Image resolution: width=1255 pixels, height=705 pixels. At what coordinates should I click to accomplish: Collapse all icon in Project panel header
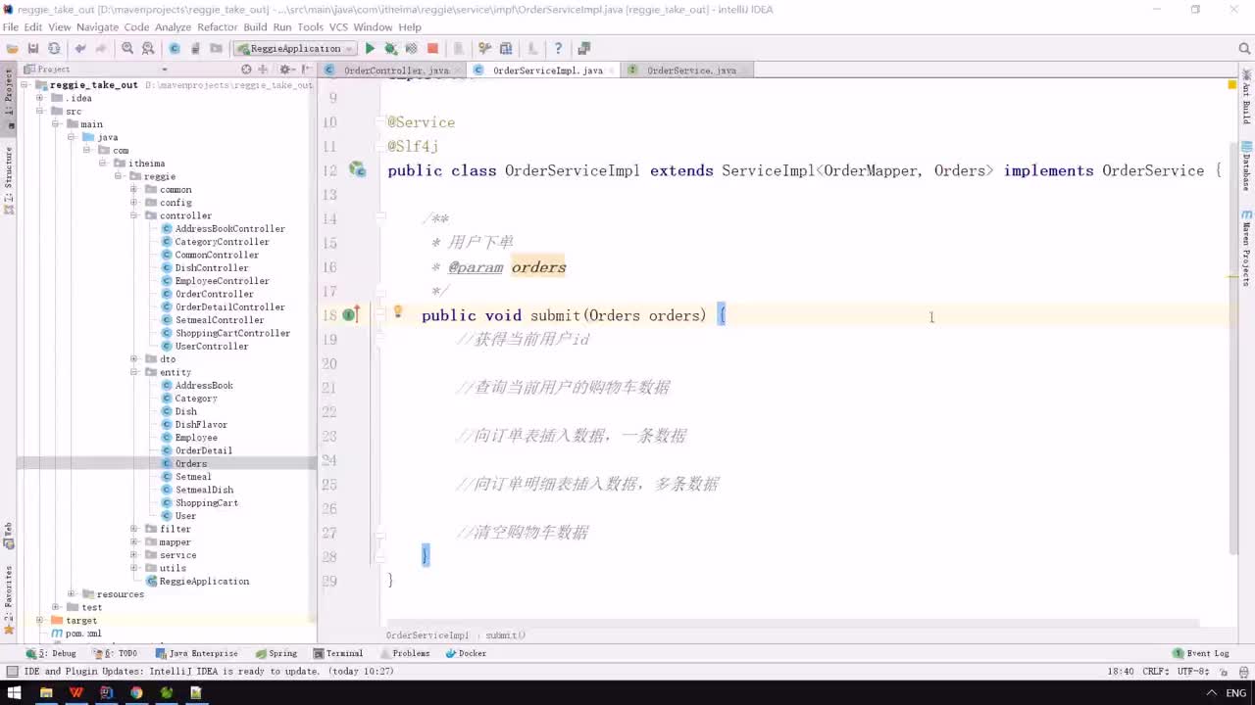click(263, 70)
